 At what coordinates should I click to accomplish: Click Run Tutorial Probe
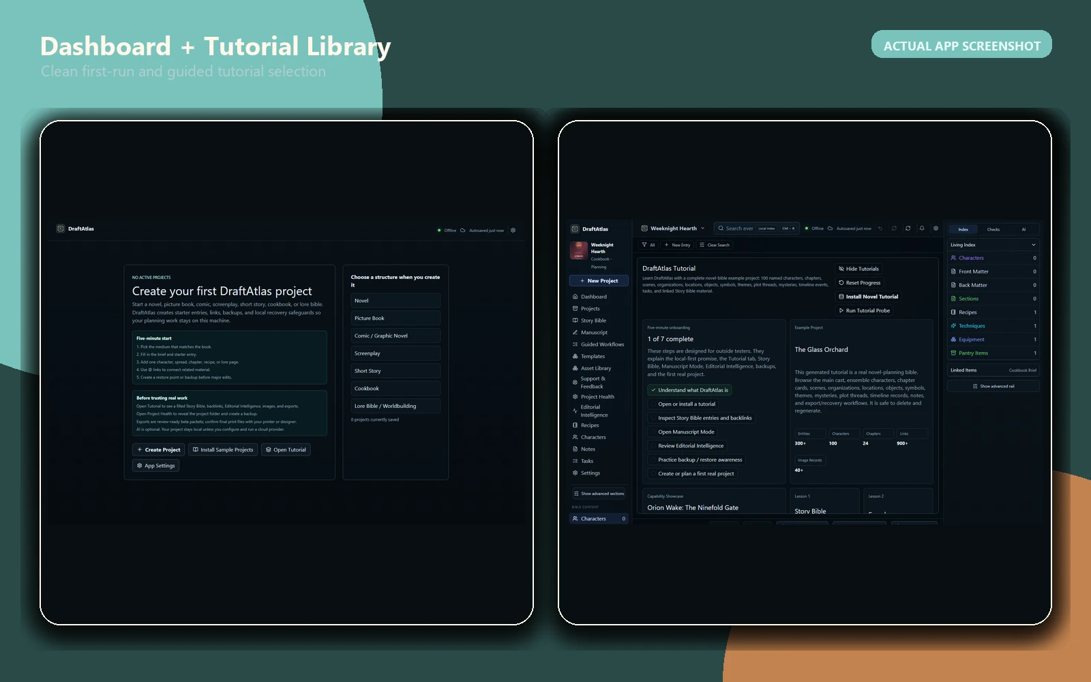864,310
